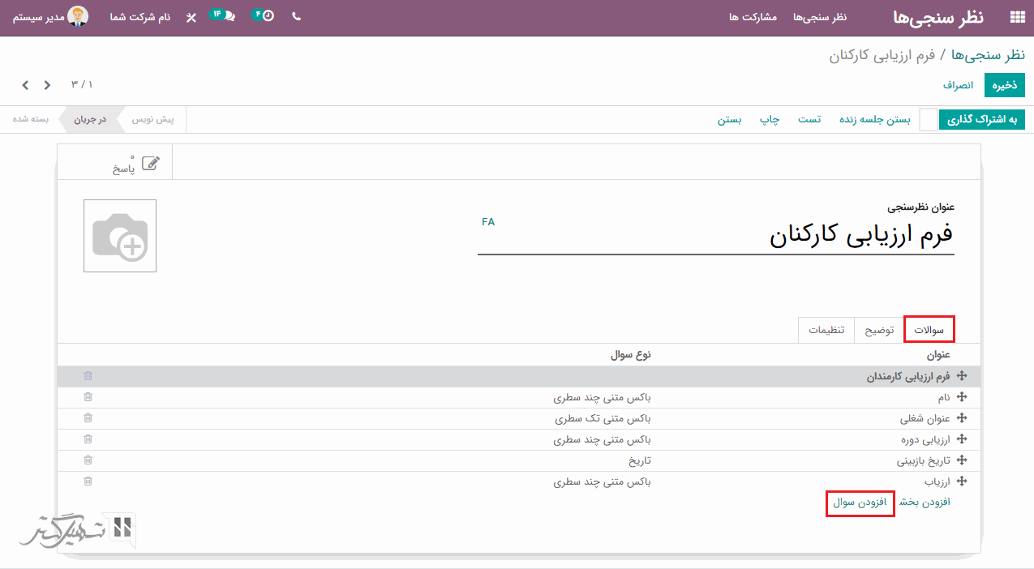Go to the next record arrow
This screenshot has height=569, width=1034.
[25, 85]
